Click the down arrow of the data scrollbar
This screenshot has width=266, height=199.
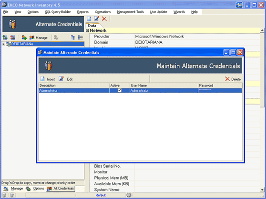point(262,190)
